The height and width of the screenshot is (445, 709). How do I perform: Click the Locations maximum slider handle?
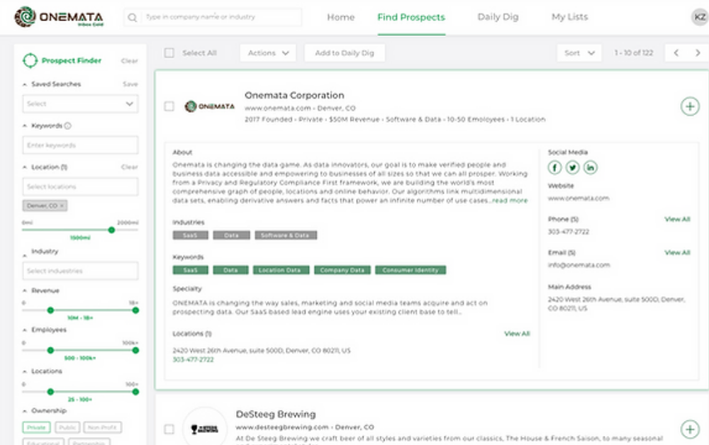135,392
